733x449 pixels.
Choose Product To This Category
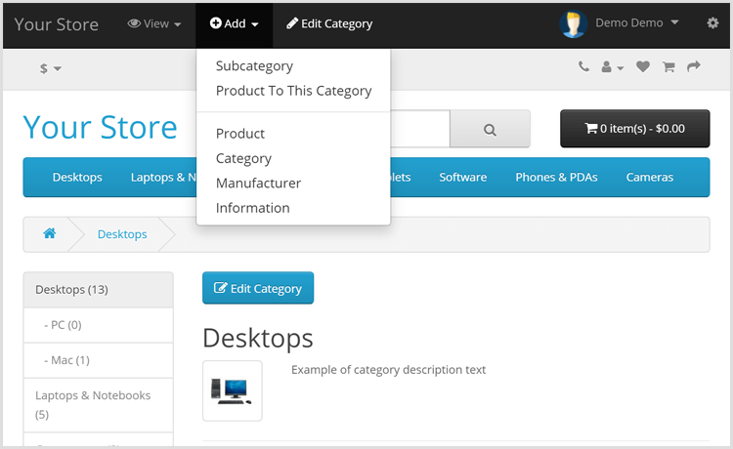pyautogui.click(x=293, y=91)
